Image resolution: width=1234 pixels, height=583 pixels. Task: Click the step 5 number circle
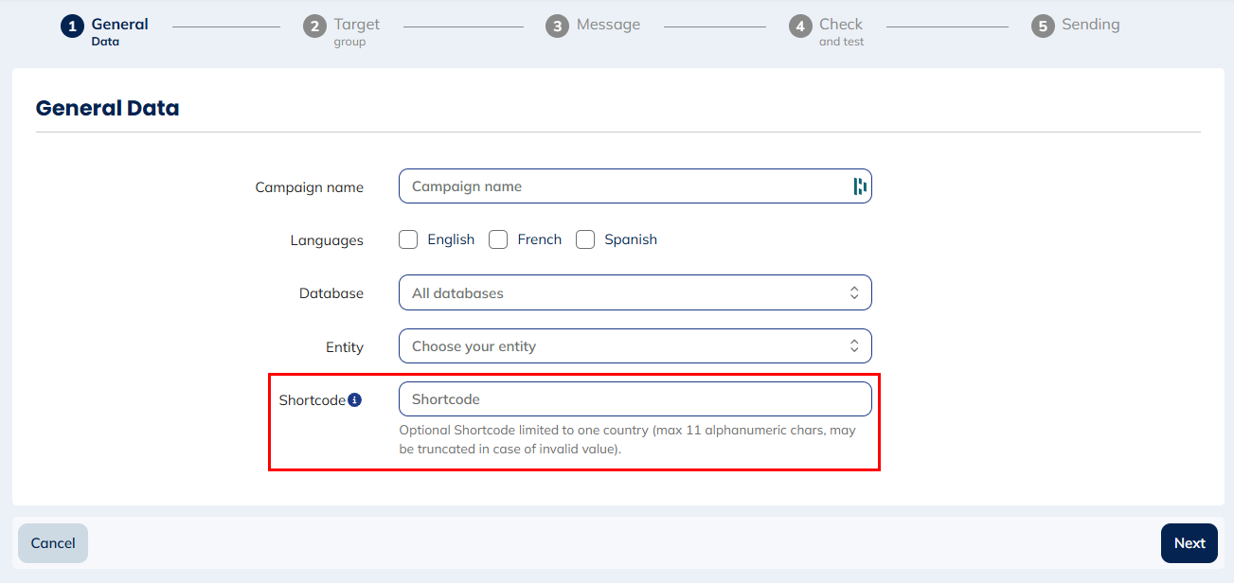(1043, 26)
